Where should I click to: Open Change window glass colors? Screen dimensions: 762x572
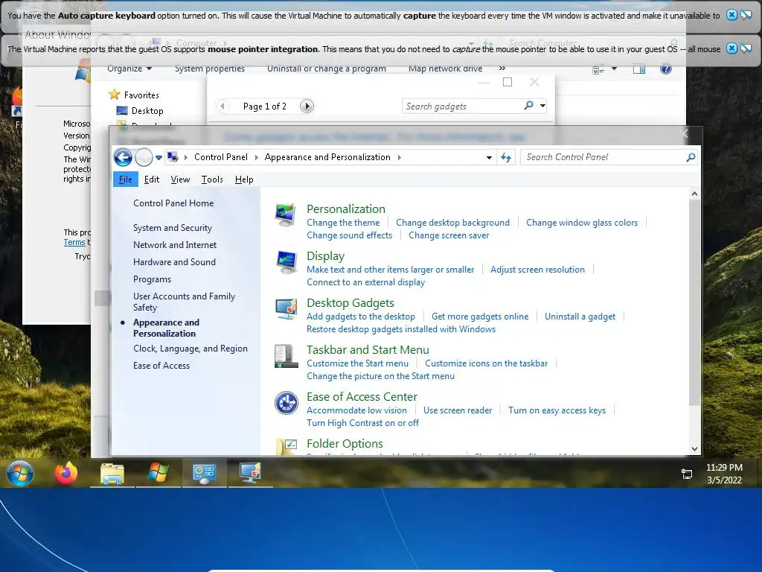pos(582,223)
